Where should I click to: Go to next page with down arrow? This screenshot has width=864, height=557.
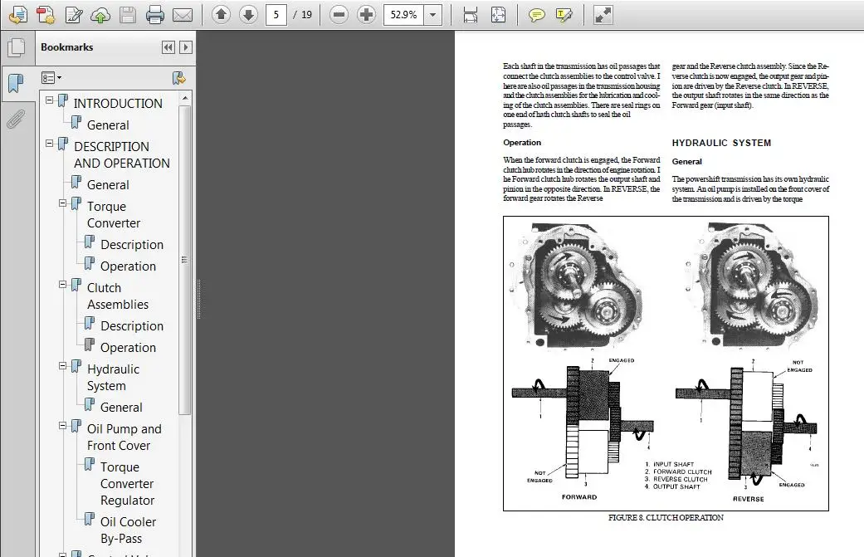tap(248, 14)
